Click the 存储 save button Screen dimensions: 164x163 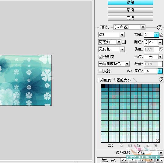coord(131,2)
